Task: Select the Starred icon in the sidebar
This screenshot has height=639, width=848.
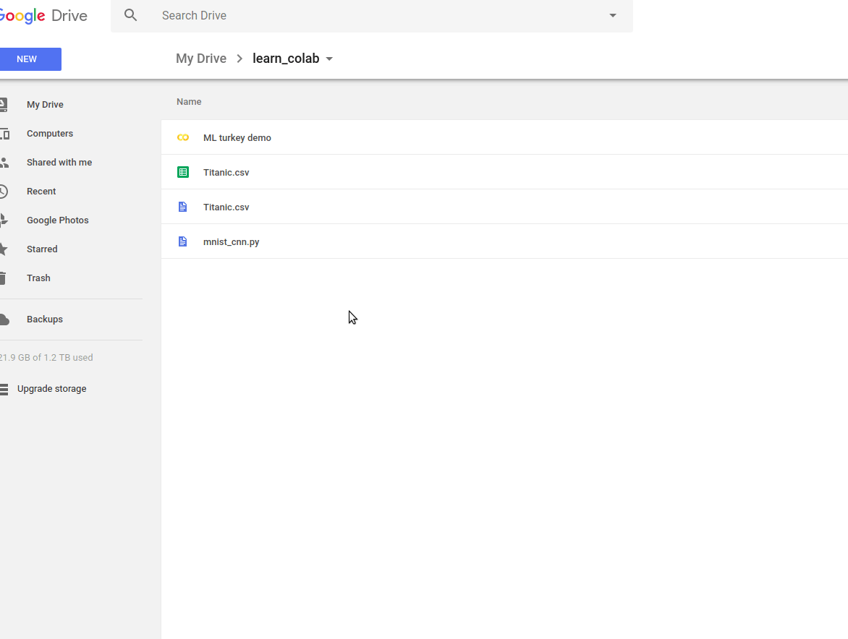Action: pos(6,249)
